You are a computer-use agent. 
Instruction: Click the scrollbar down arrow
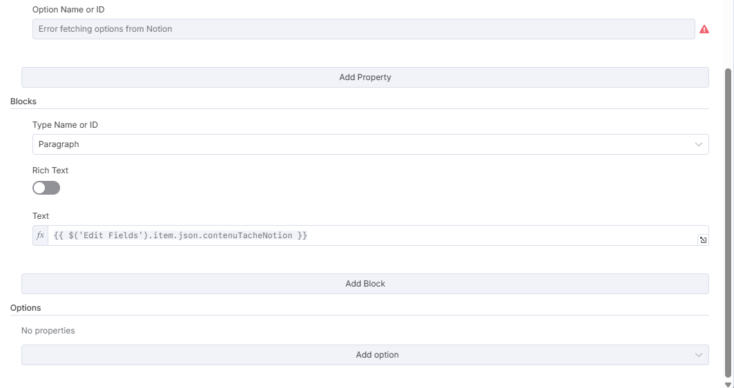point(728,385)
